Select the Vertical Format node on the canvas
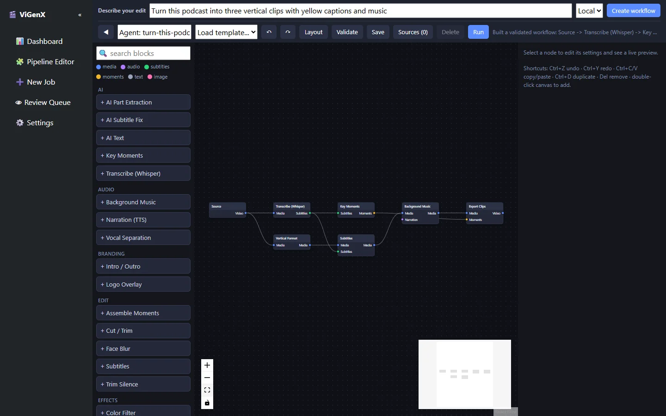This screenshot has height=416, width=666. (292, 242)
